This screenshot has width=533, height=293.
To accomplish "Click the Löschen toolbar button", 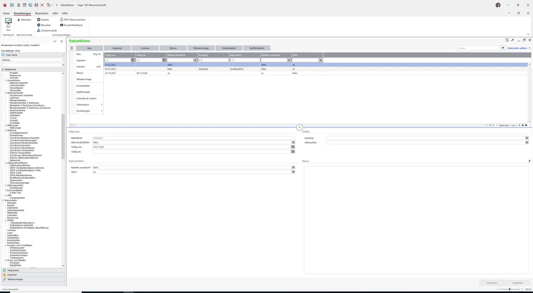I will (145, 48).
